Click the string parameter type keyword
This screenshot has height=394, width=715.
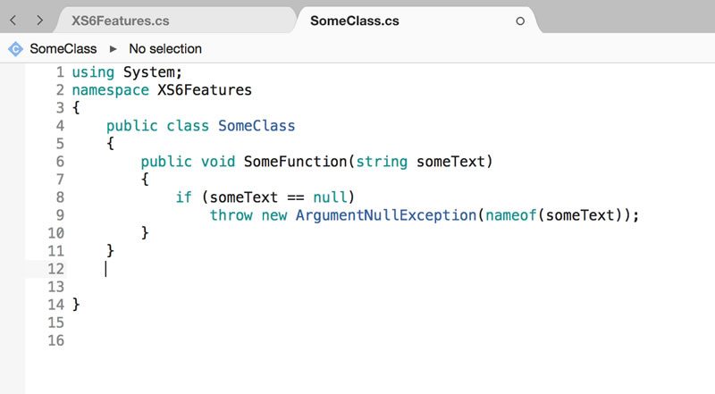[382, 162]
